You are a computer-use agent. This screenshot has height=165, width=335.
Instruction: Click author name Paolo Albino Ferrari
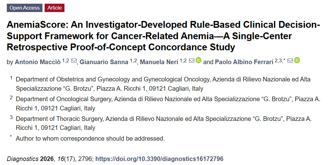click(x=244, y=62)
